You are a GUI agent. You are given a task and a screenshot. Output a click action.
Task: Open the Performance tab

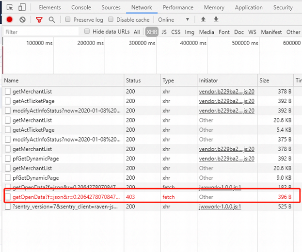pos(178,7)
